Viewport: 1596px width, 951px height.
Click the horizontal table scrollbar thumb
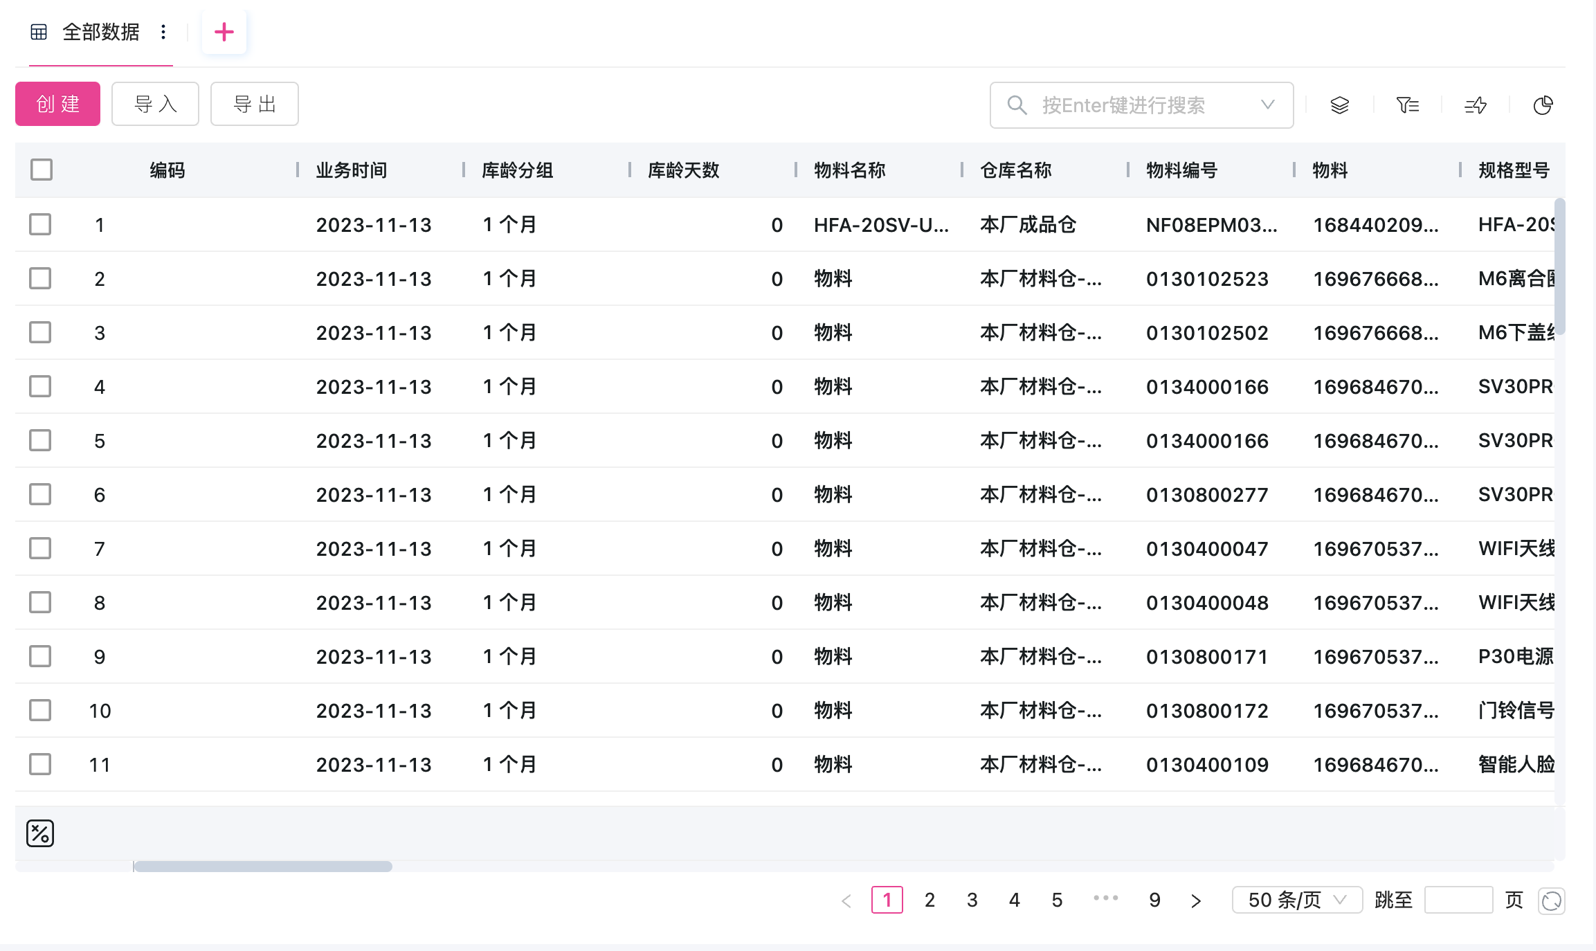click(x=263, y=867)
